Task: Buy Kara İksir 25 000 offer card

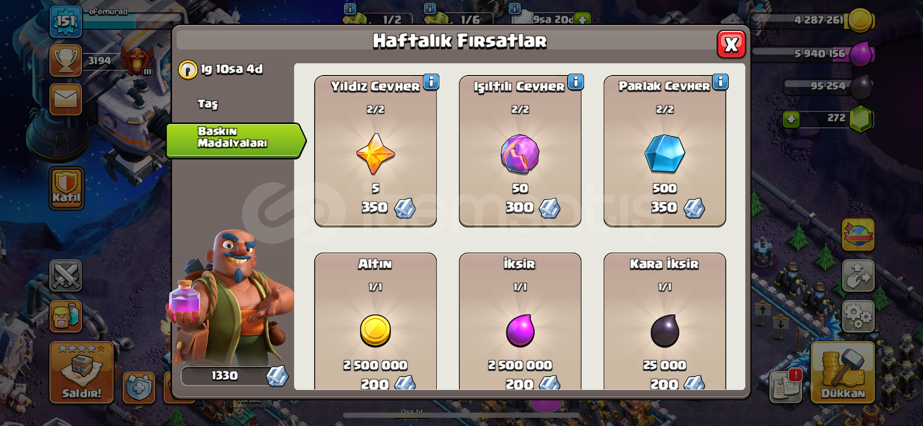Action: (x=664, y=321)
